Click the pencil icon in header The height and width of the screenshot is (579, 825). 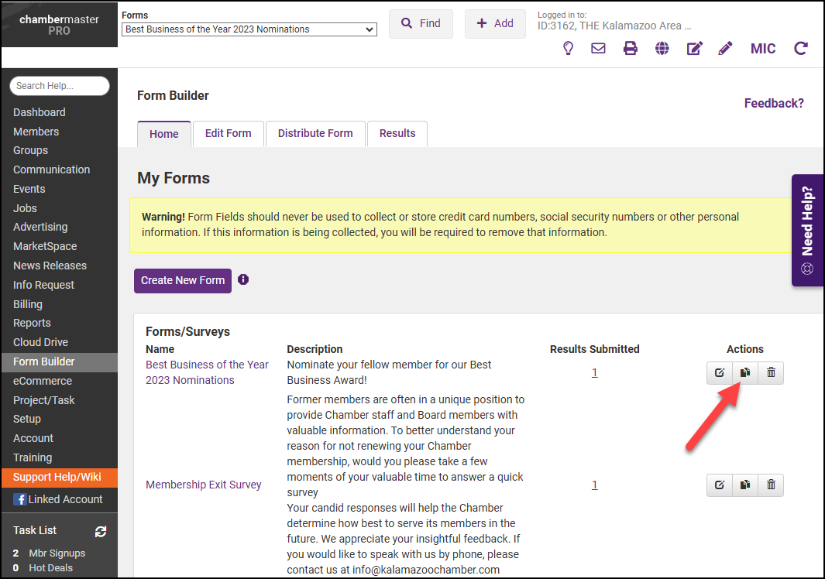pos(725,49)
